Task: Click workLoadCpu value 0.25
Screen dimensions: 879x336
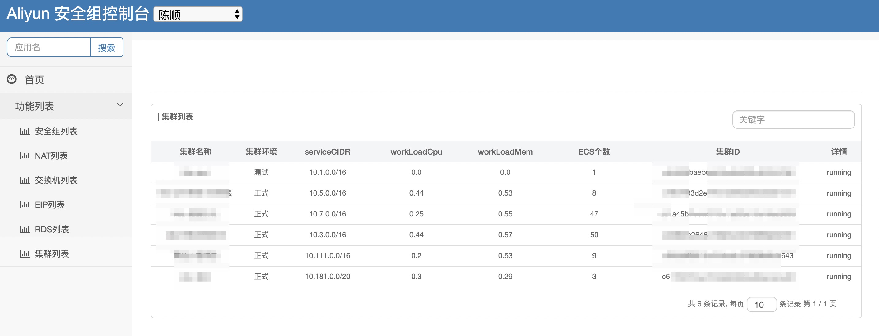Action: pos(416,214)
